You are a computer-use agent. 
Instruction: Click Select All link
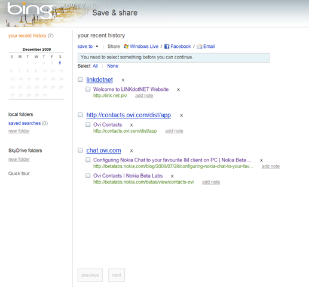[95, 66]
